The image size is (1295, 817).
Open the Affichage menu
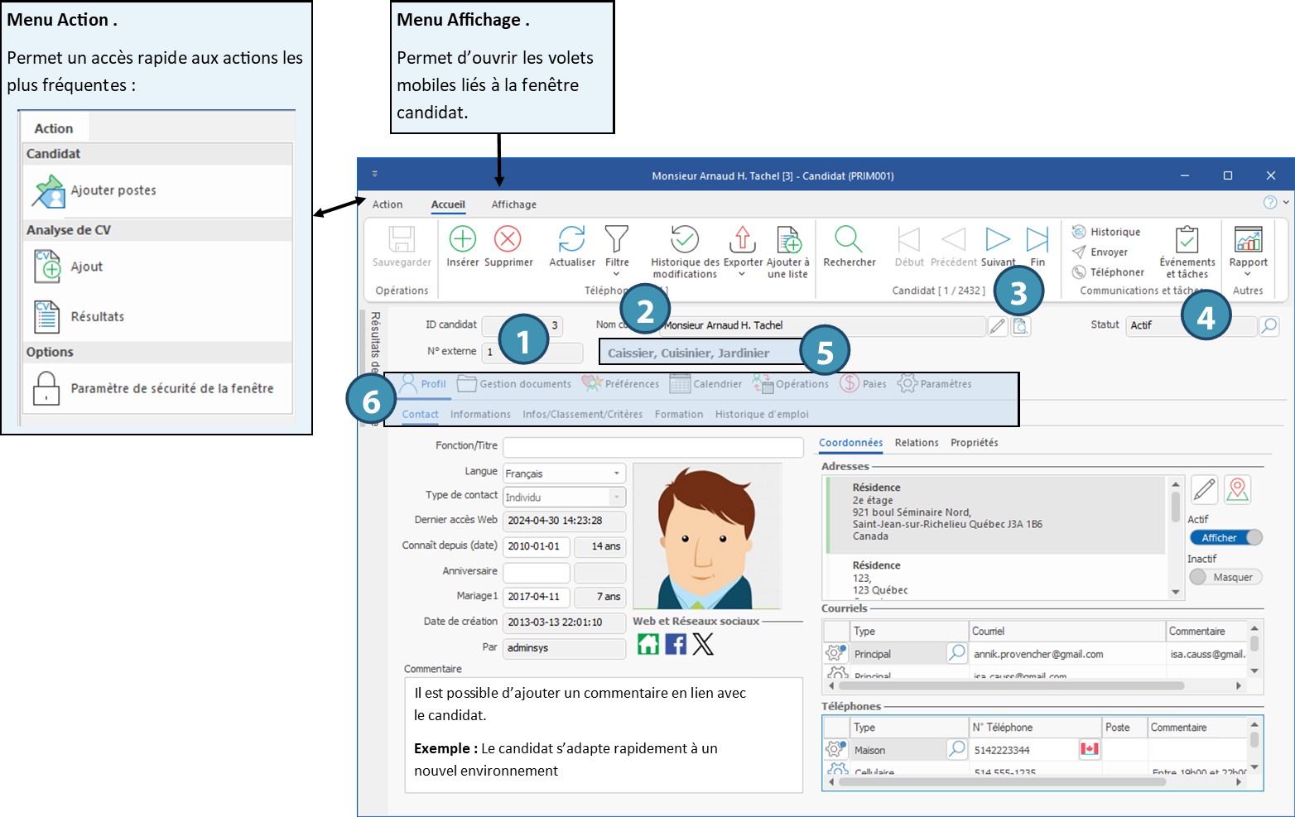point(513,204)
